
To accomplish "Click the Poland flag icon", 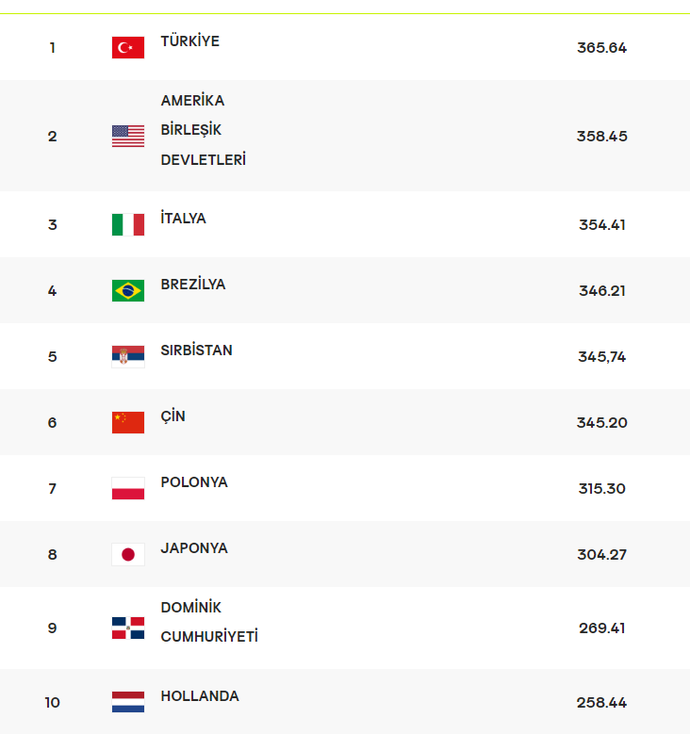I will pyautogui.click(x=128, y=488).
